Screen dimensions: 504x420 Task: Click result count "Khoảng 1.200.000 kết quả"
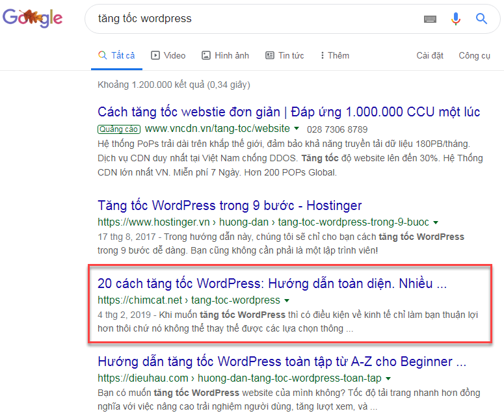coord(174,85)
